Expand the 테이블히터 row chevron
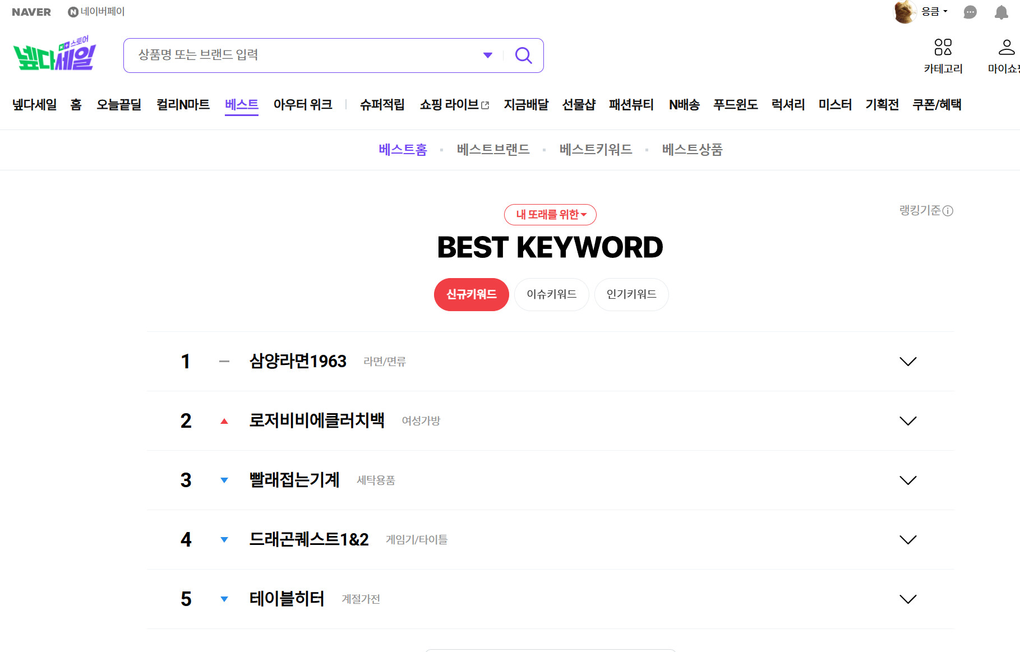Viewport: 1020px width, 652px height. pos(908,599)
